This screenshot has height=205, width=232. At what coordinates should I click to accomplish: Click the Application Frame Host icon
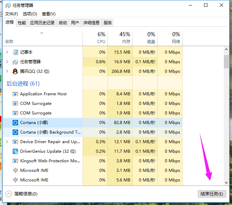(15, 94)
